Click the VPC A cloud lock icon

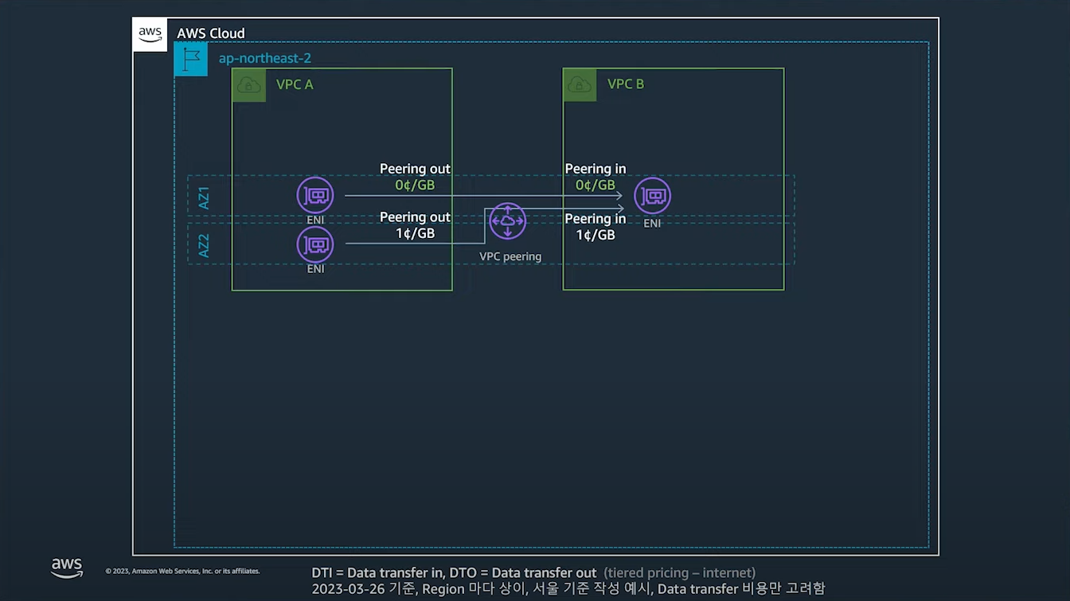click(x=249, y=85)
